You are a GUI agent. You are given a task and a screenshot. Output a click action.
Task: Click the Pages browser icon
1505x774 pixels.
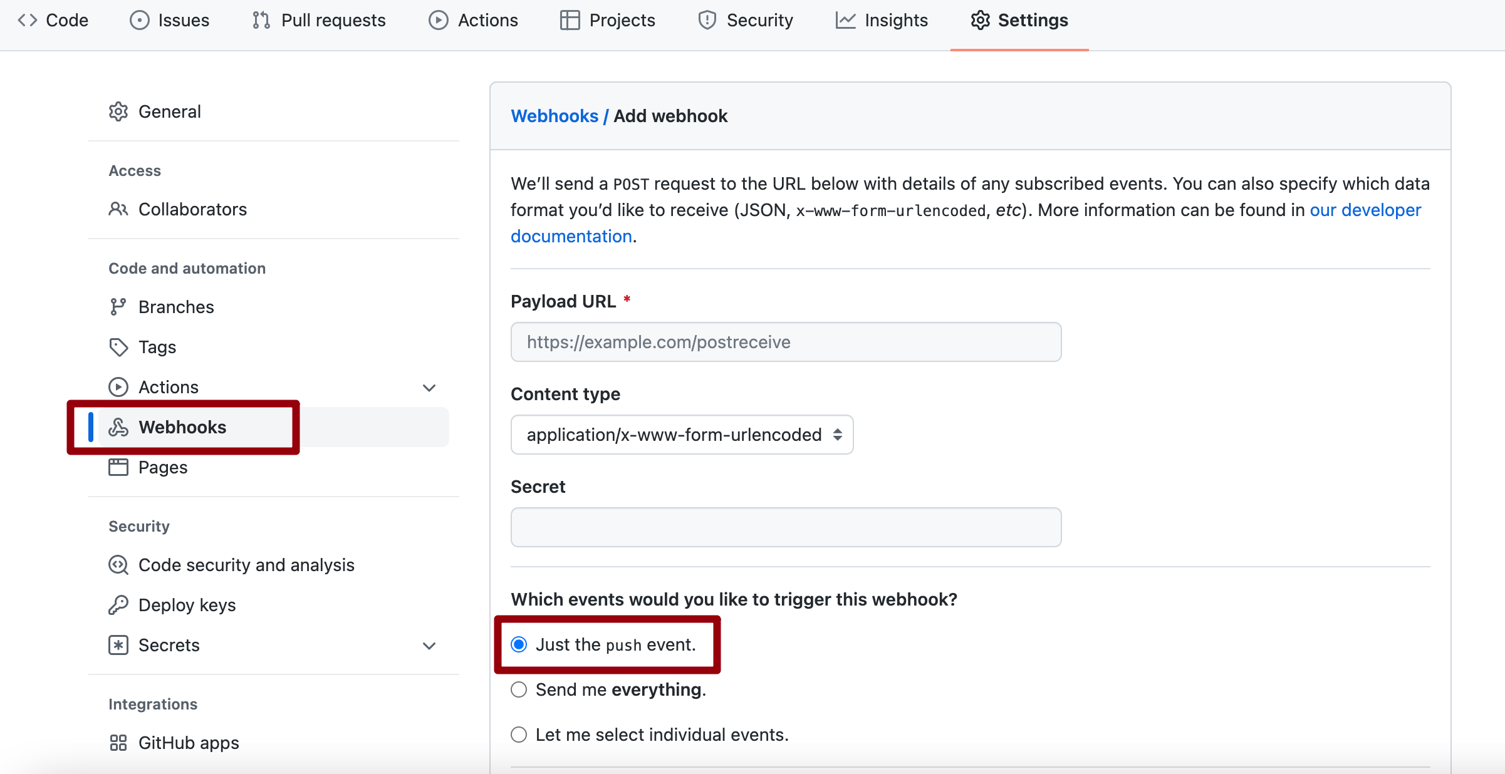(118, 467)
